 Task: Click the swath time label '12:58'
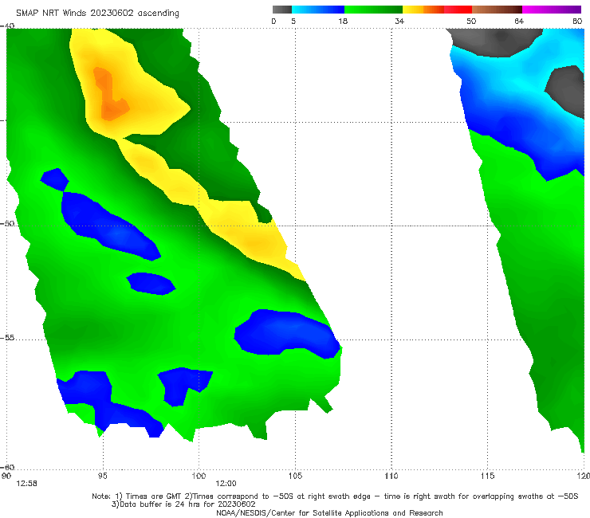point(27,484)
